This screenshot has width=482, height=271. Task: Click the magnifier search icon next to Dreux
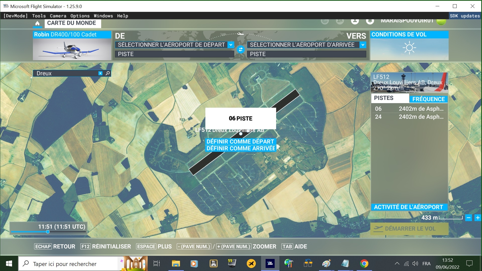point(108,73)
